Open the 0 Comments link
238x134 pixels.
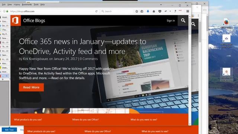(x=89, y=59)
